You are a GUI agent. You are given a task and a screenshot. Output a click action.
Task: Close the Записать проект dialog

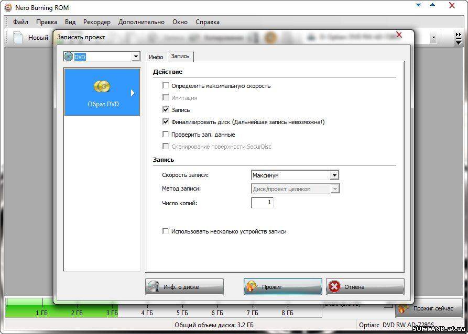(x=399, y=35)
